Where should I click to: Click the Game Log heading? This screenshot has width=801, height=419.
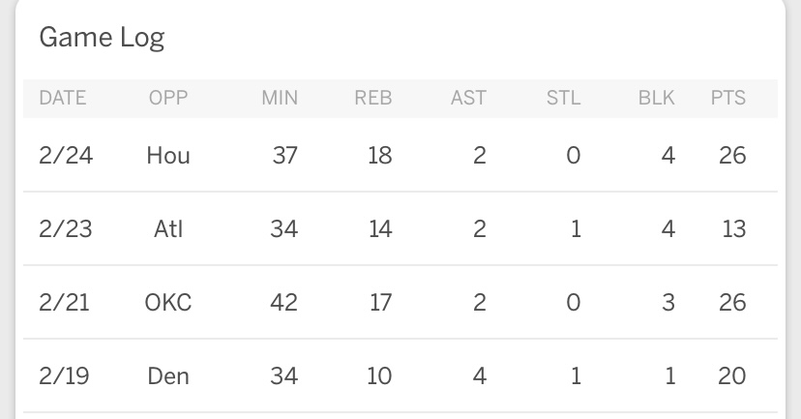coord(102,38)
